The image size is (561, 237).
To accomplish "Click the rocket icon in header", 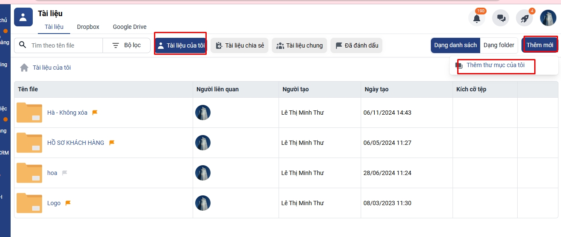I will tap(524, 18).
